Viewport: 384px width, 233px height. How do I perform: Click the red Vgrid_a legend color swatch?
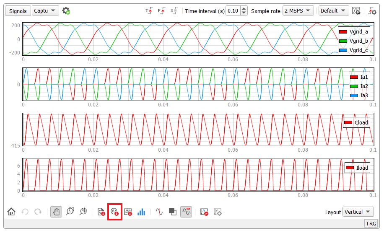pyautogui.click(x=343, y=32)
